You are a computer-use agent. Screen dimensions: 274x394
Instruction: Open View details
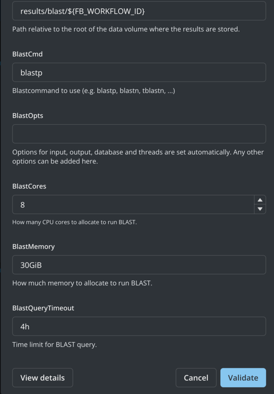[x=42, y=378]
